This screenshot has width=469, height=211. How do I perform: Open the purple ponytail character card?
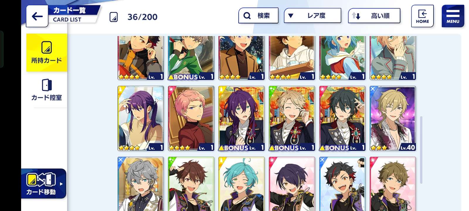(x=141, y=118)
